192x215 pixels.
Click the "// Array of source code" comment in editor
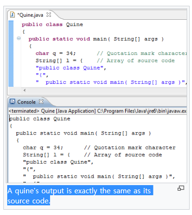(x=136, y=61)
